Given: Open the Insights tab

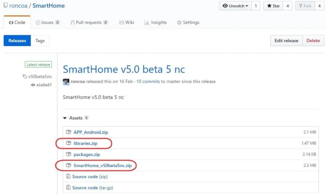Looking at the screenshot, I should coord(156,22).
